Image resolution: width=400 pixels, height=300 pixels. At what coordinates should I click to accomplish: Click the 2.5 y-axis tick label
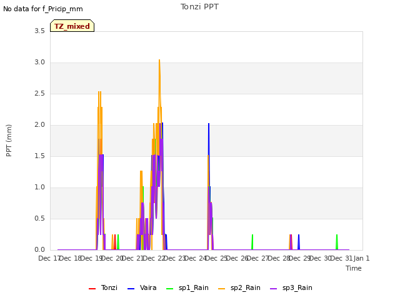tap(39, 94)
